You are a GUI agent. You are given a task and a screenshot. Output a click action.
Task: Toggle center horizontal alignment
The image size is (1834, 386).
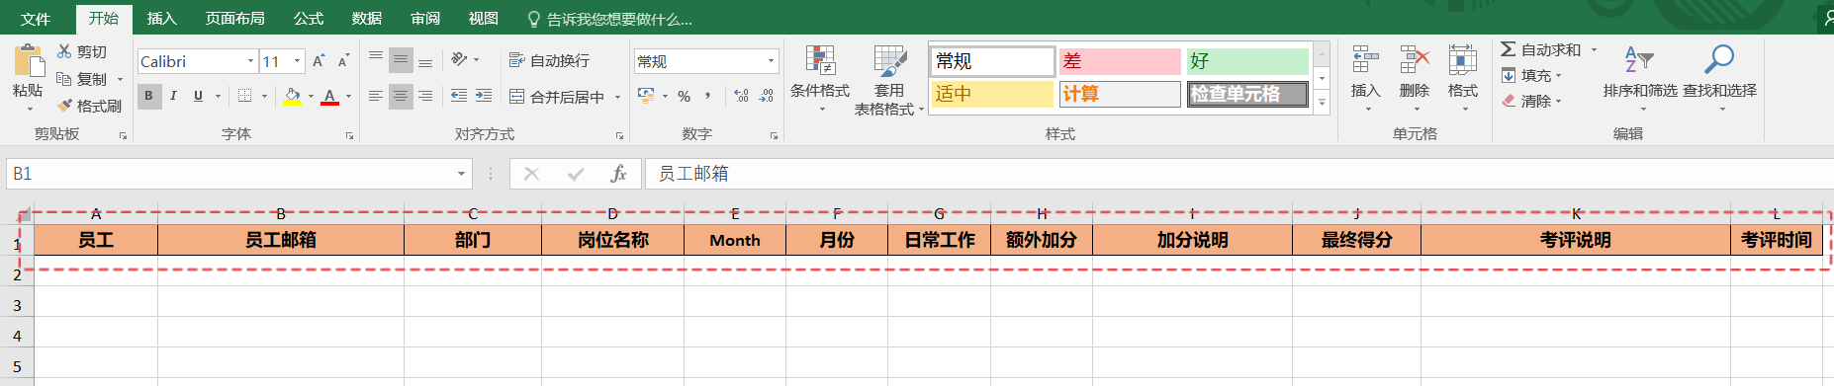[401, 96]
